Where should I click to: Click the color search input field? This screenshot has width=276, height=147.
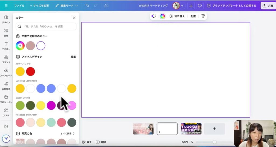pyautogui.click(x=46, y=26)
